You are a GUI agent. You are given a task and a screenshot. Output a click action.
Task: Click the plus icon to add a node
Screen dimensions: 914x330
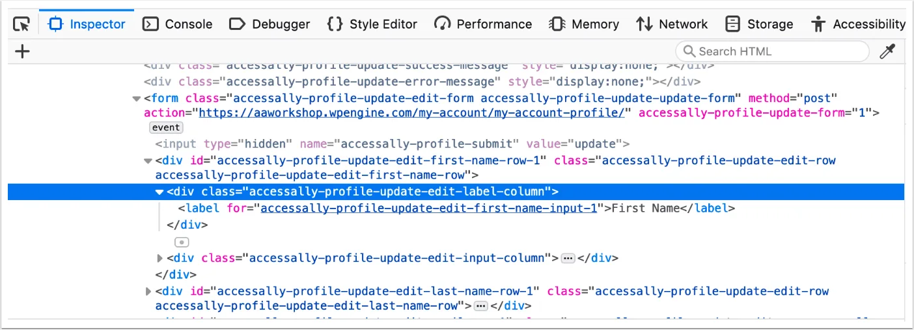tap(23, 51)
